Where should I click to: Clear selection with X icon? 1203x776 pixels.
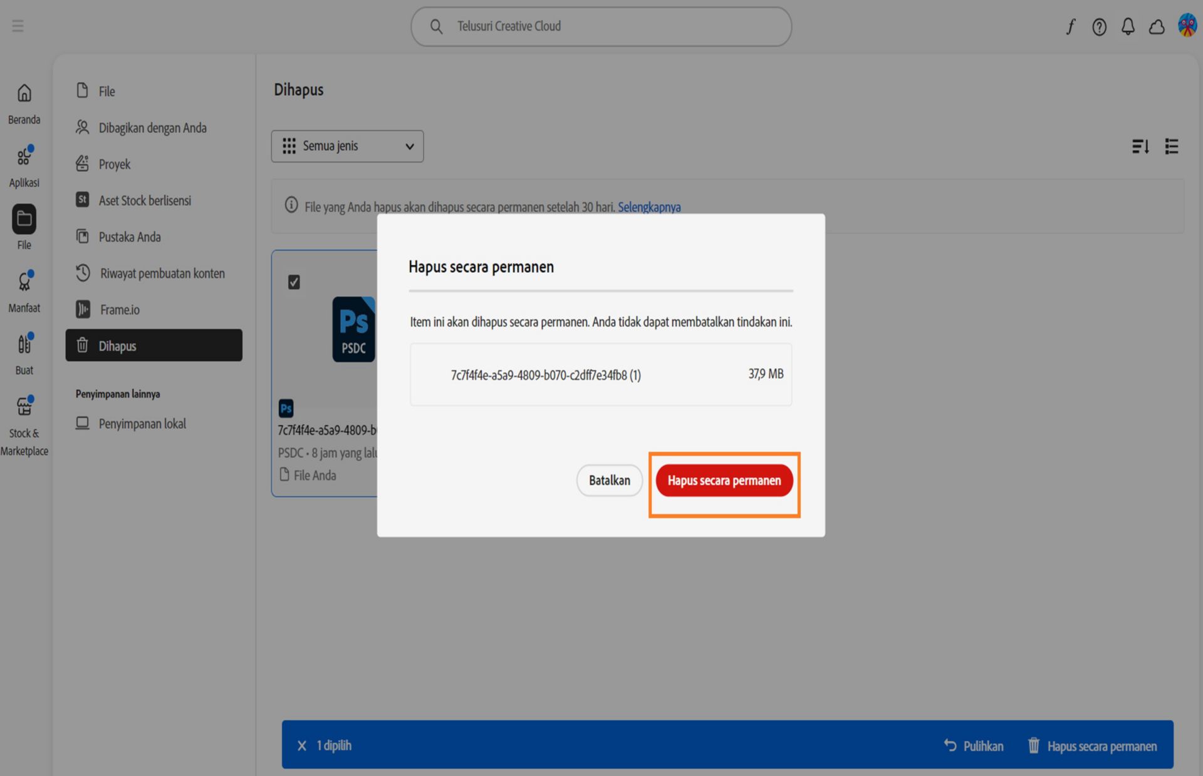(302, 745)
